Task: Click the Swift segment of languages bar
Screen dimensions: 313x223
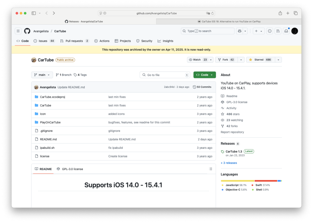Action: (x=266, y=181)
